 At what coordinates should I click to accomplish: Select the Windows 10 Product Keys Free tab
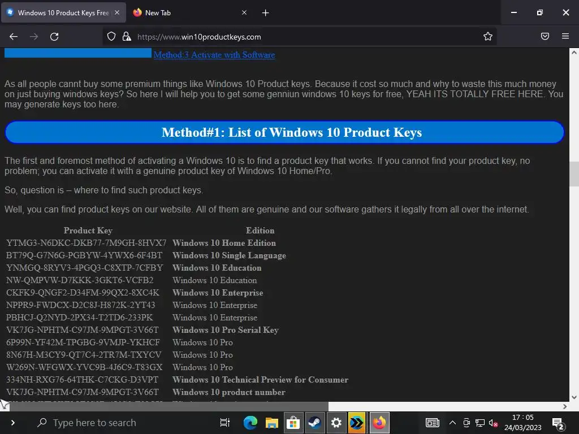coord(63,12)
